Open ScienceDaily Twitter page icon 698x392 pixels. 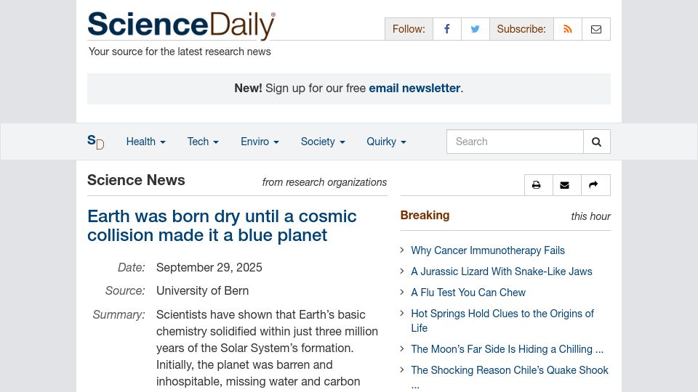point(475,29)
